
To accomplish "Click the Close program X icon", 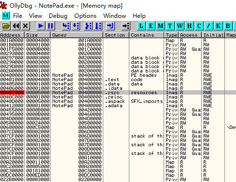I will 25,26.
